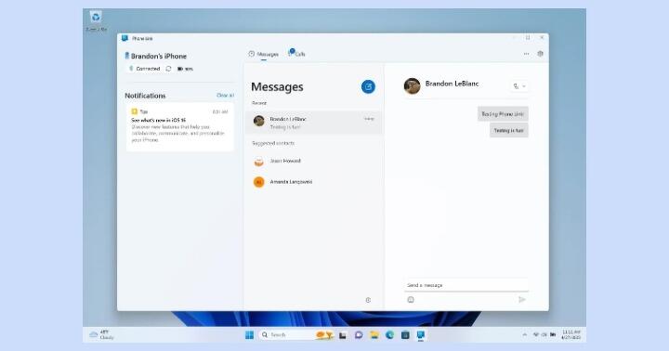669x351 pixels.
Task: Click the Testing is fun message bubble
Action: (x=508, y=131)
